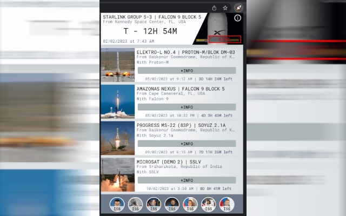Click 'From Cape Canaveral, FL, USA' text
The image size is (346, 216).
pyautogui.click(x=171, y=93)
